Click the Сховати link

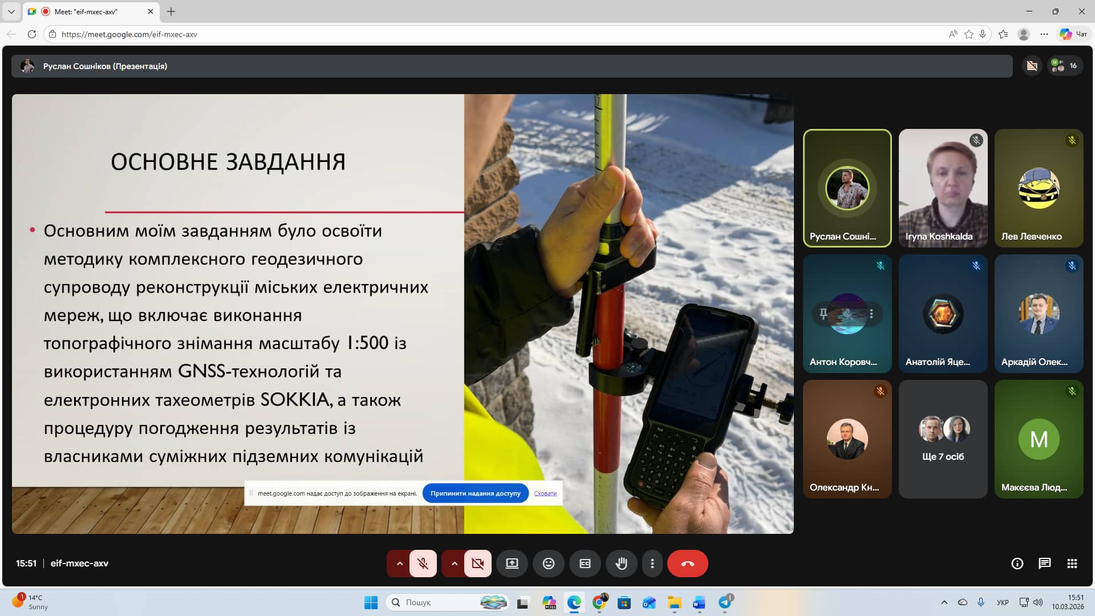[545, 493]
